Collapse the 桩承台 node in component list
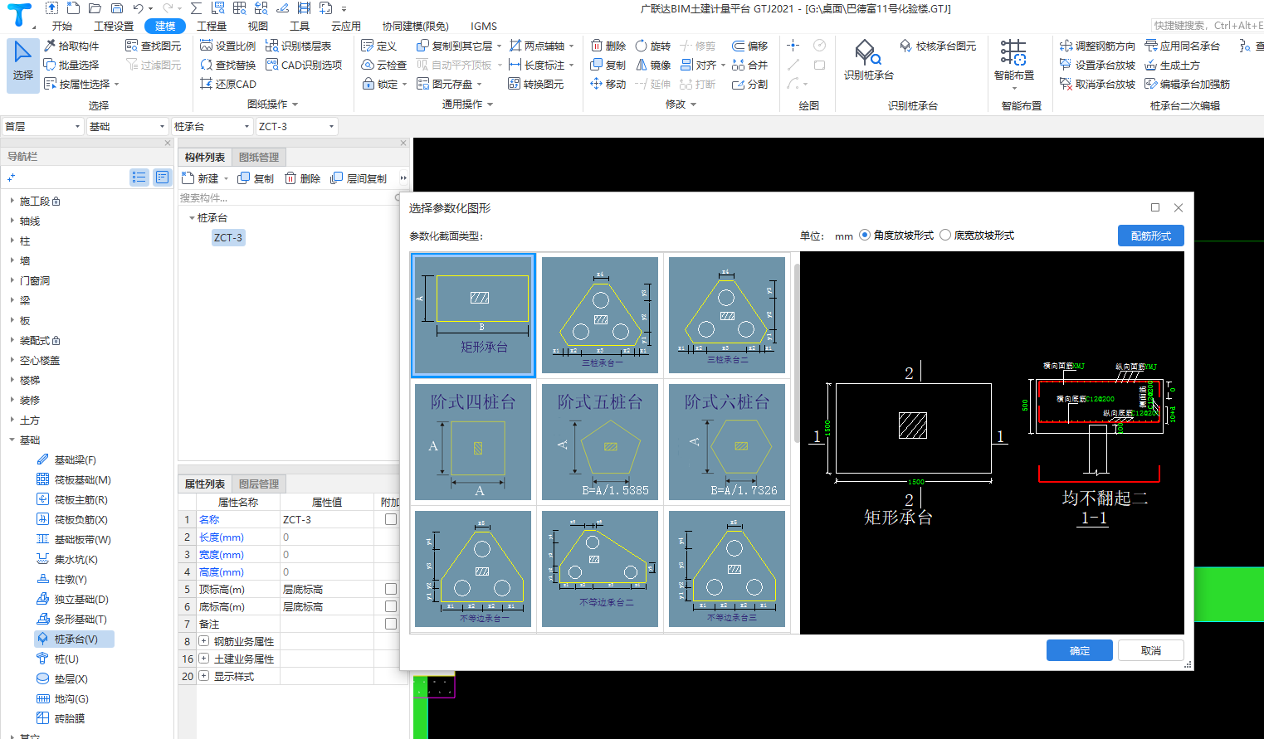1264x739 pixels. (192, 218)
